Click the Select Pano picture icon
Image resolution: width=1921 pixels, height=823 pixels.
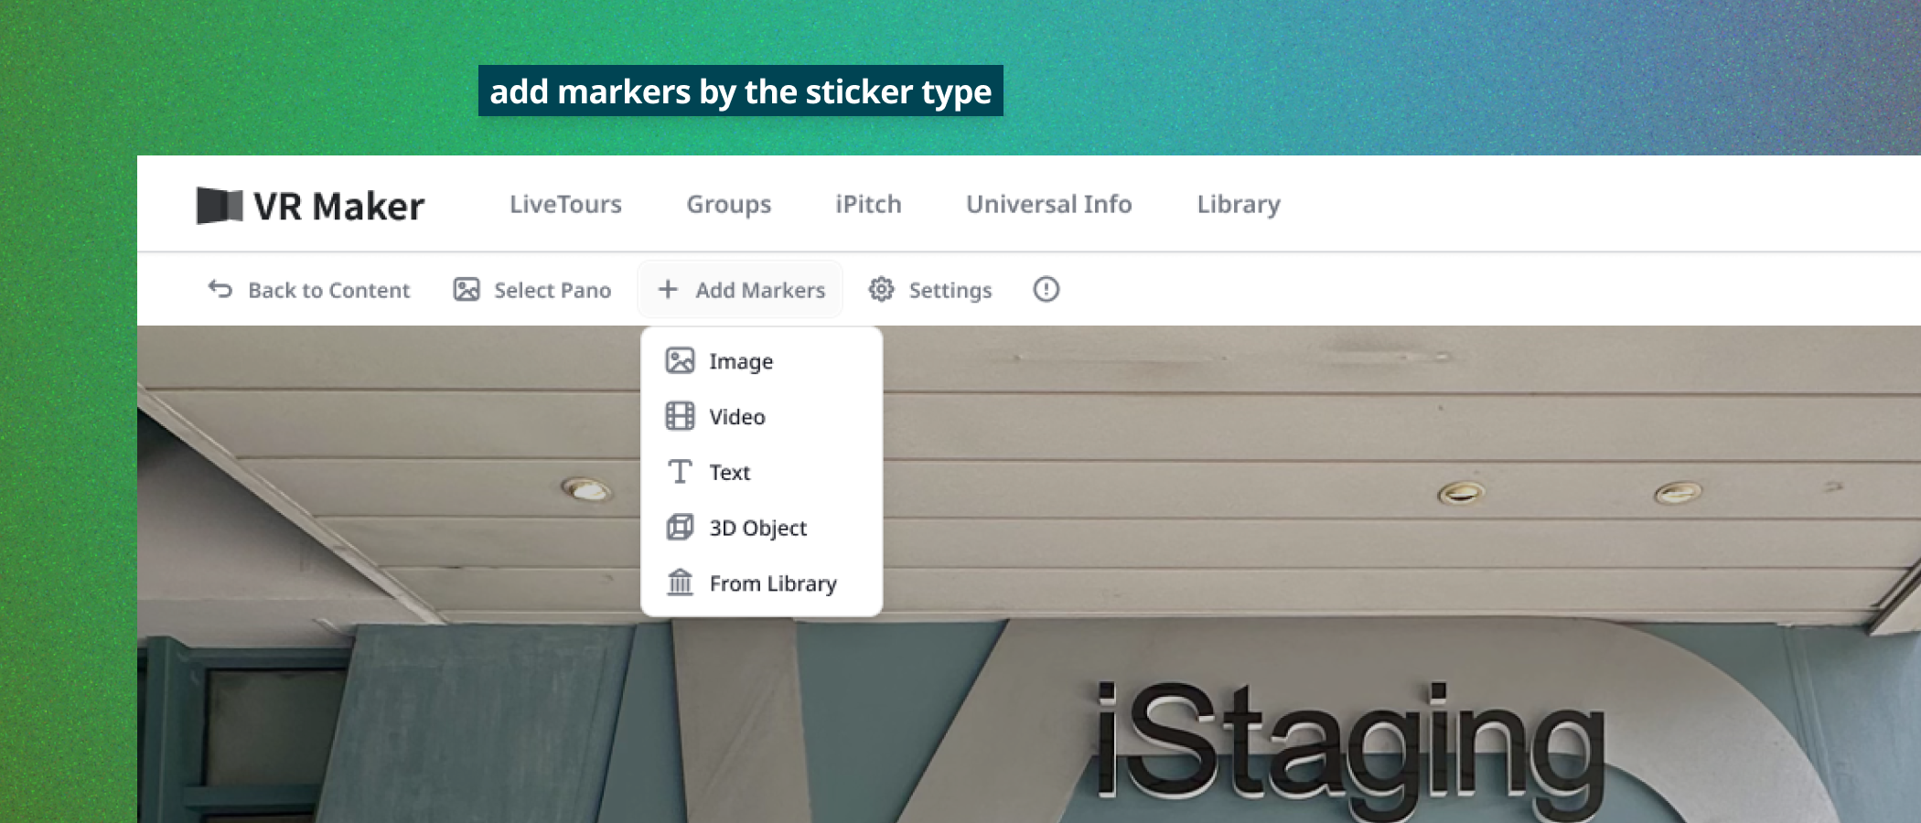point(467,290)
